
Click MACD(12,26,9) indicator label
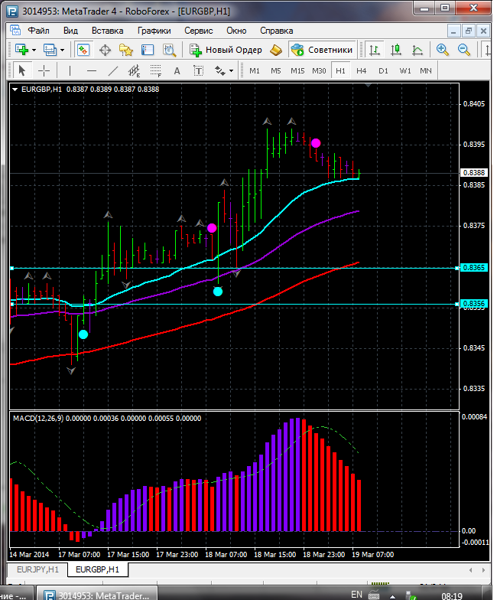point(38,418)
